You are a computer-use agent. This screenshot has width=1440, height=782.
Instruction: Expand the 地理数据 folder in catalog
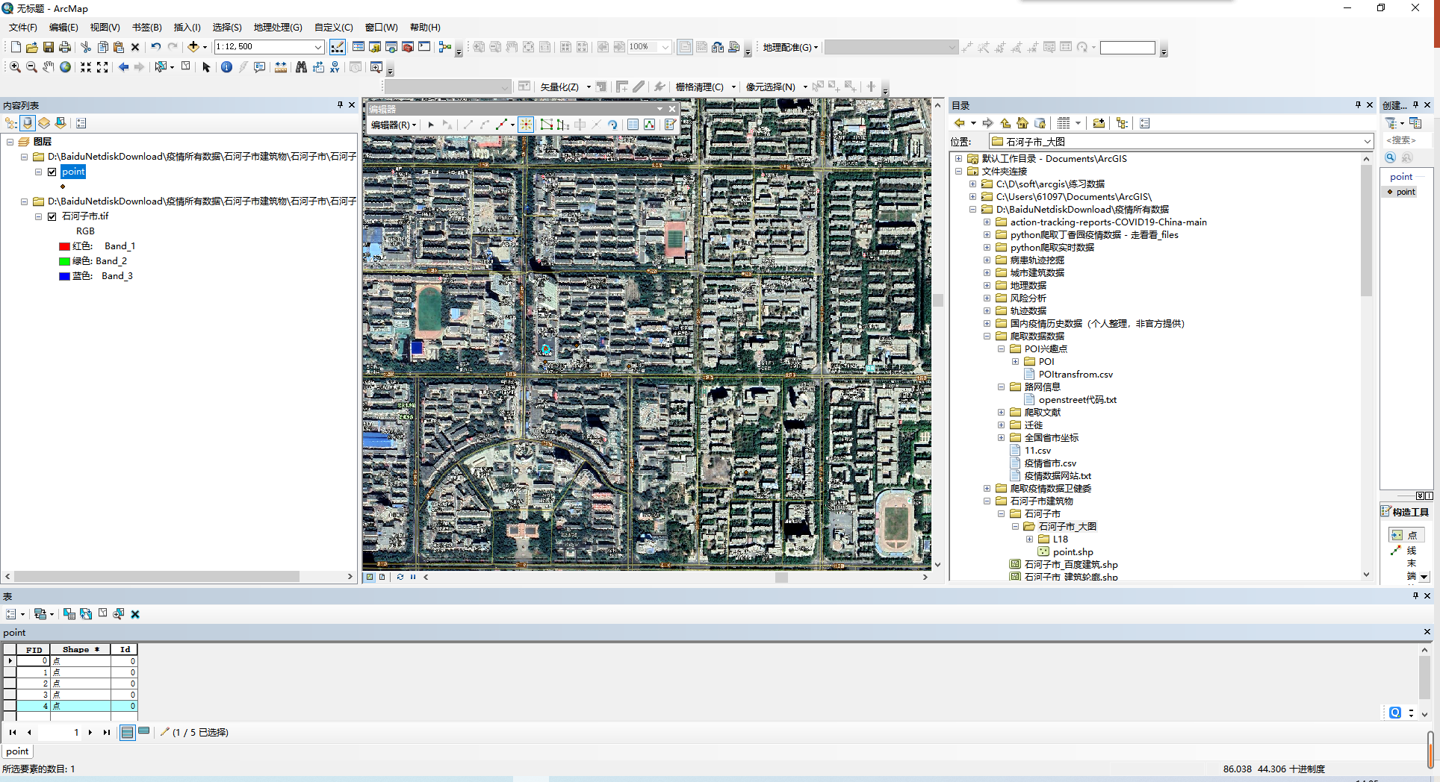coord(987,286)
